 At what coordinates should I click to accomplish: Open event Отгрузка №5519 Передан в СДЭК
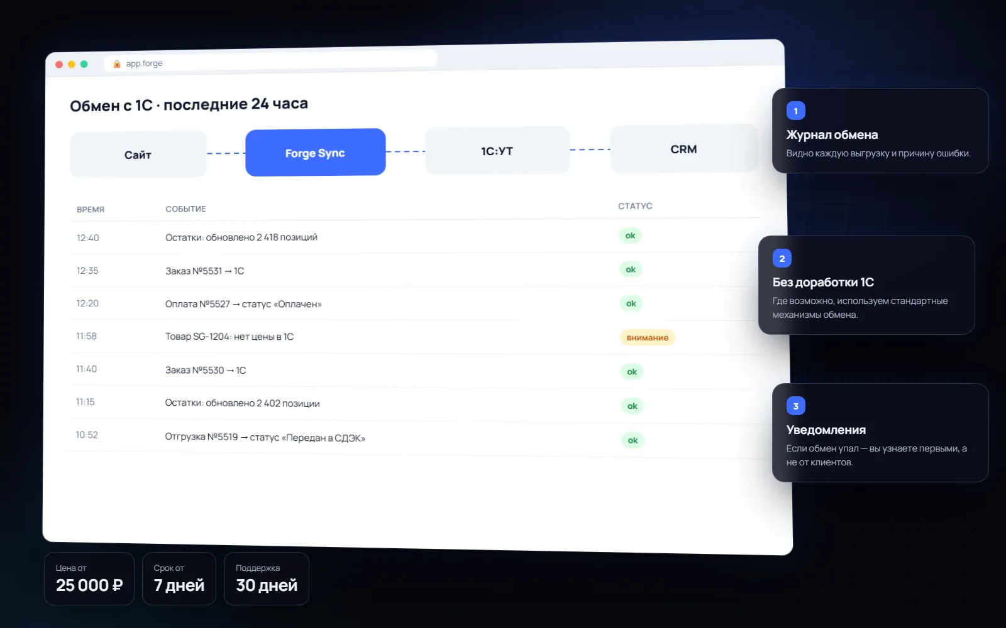pyautogui.click(x=265, y=437)
